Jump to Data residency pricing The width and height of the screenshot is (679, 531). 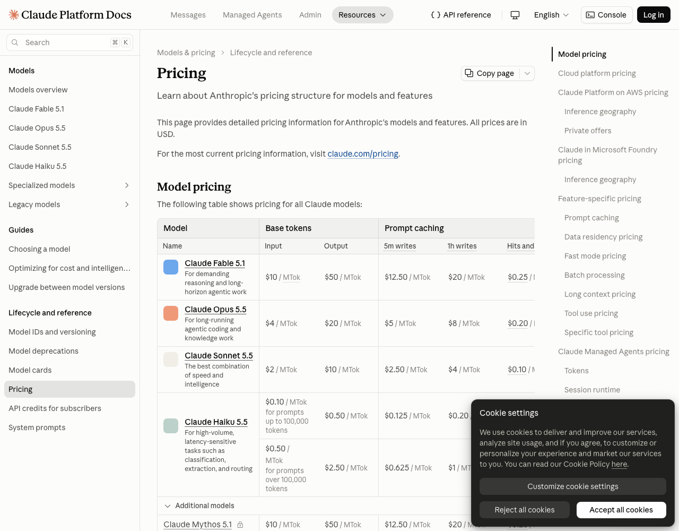coord(603,237)
